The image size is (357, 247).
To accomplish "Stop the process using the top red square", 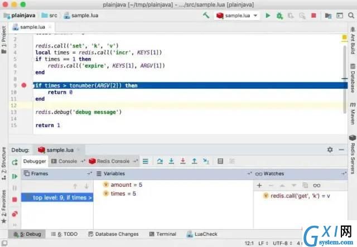I will coord(313,16).
